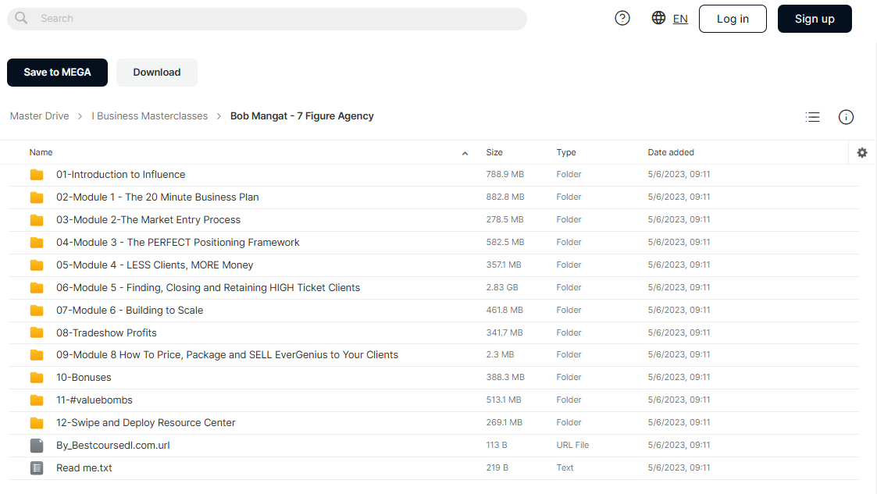This screenshot has height=494, width=877.
Task: Click folder icon for 10-Bonuses
Action: click(37, 378)
